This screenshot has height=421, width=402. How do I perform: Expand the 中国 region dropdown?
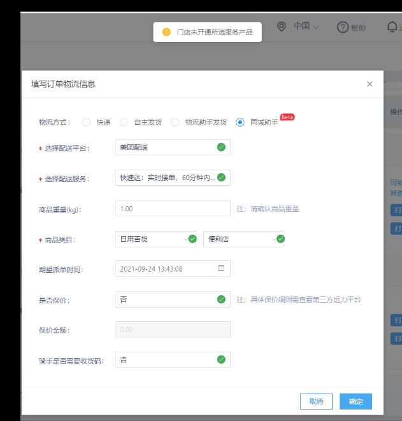(x=306, y=27)
